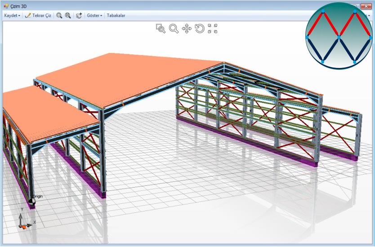Select the viewport zoom magnifier tool
This screenshot has height=247, width=375.
pyautogui.click(x=174, y=29)
